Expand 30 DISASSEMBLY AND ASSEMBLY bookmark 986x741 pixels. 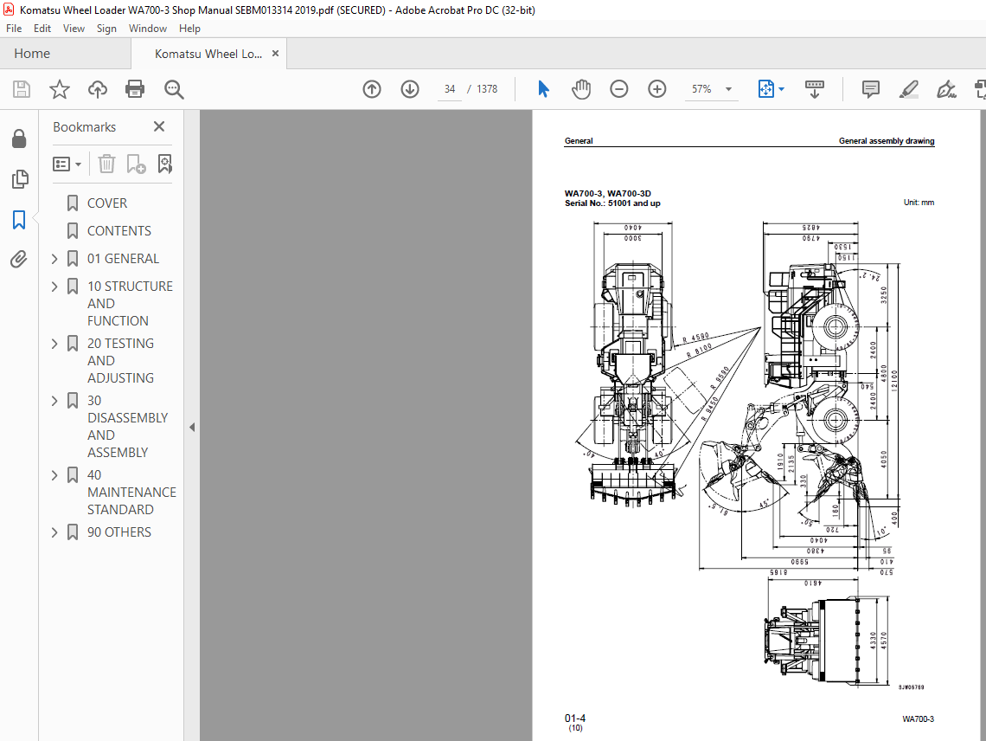(54, 401)
